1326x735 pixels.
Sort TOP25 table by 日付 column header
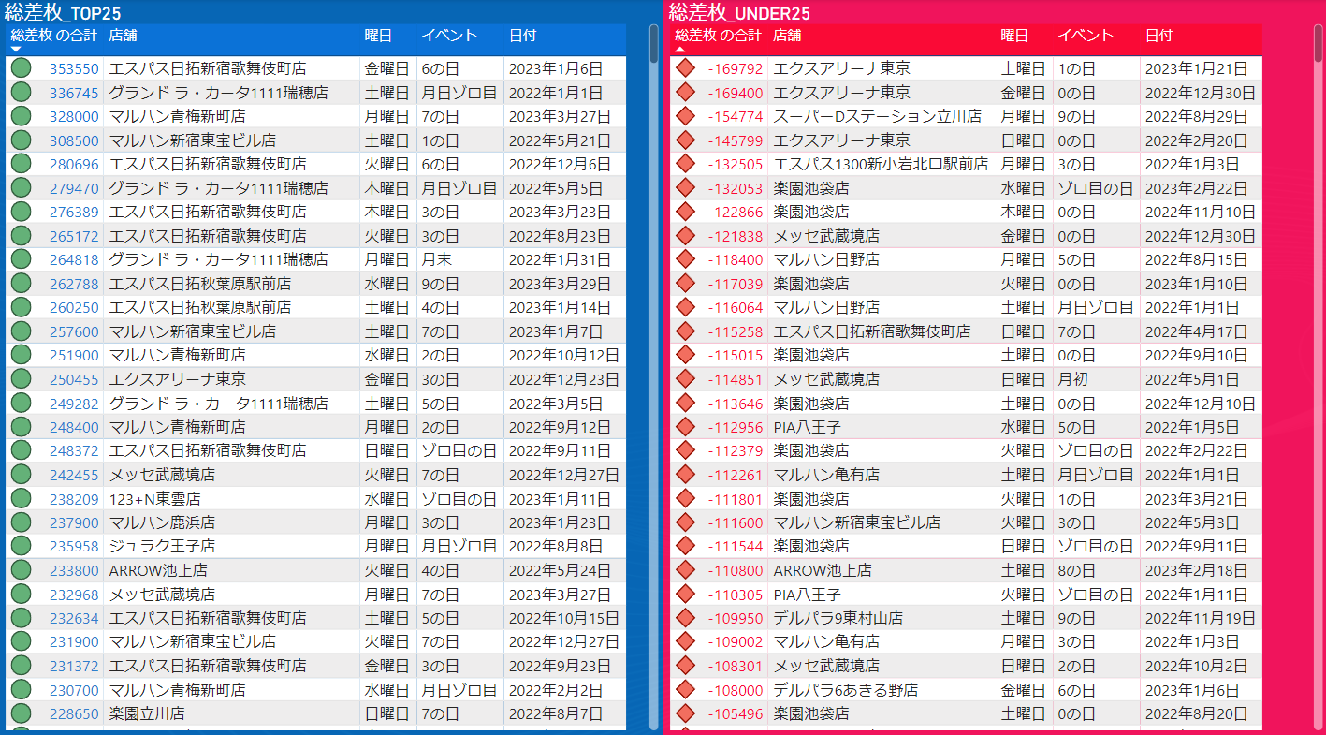522,36
